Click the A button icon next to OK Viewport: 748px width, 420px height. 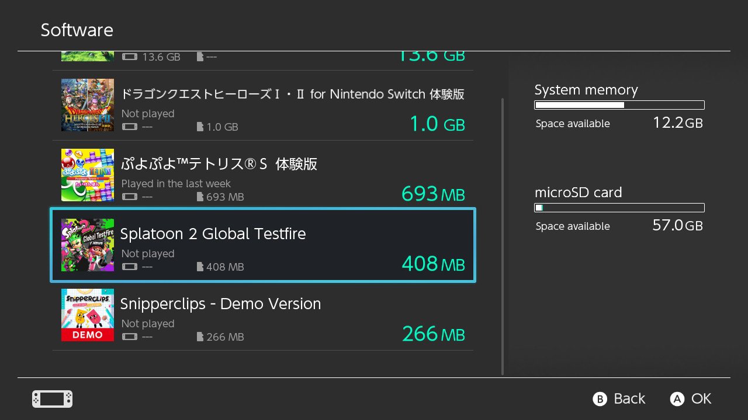[x=677, y=399]
